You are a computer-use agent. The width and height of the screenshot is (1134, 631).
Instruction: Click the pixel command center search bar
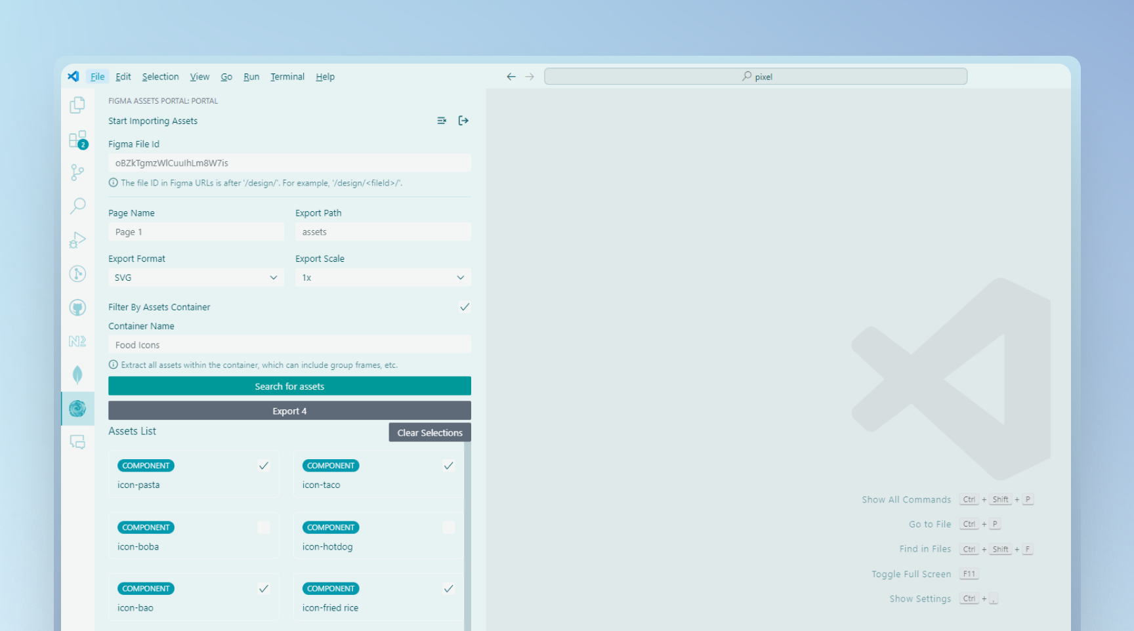[756, 77]
